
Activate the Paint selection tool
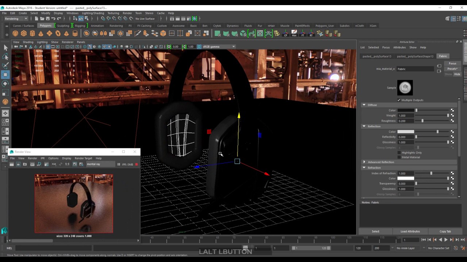point(5,66)
